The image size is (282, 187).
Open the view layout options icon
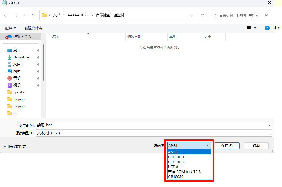click(x=249, y=28)
